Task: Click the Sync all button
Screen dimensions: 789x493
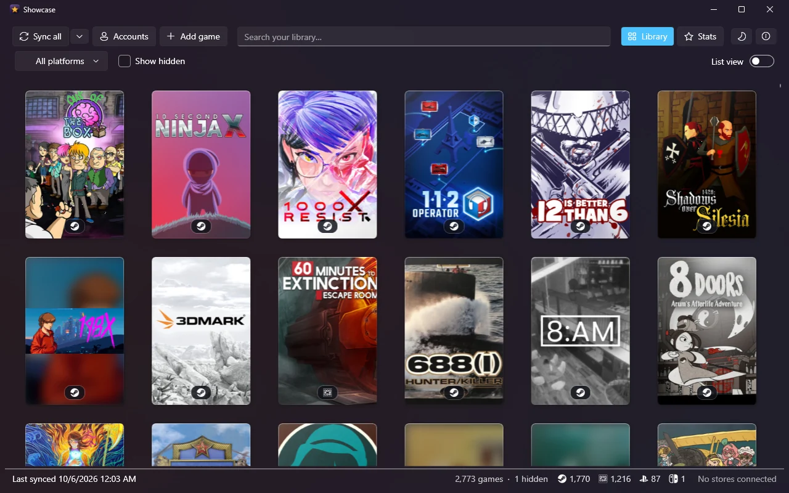Action: point(40,36)
